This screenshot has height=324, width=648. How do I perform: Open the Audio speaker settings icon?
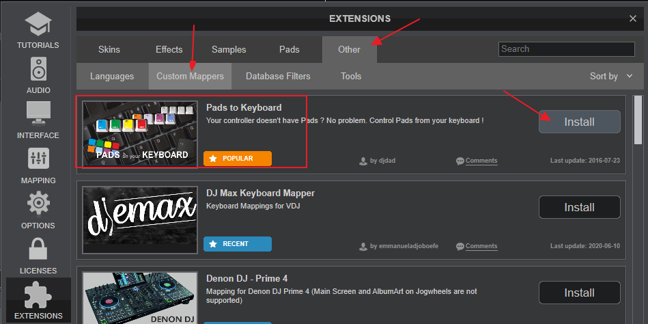38,68
